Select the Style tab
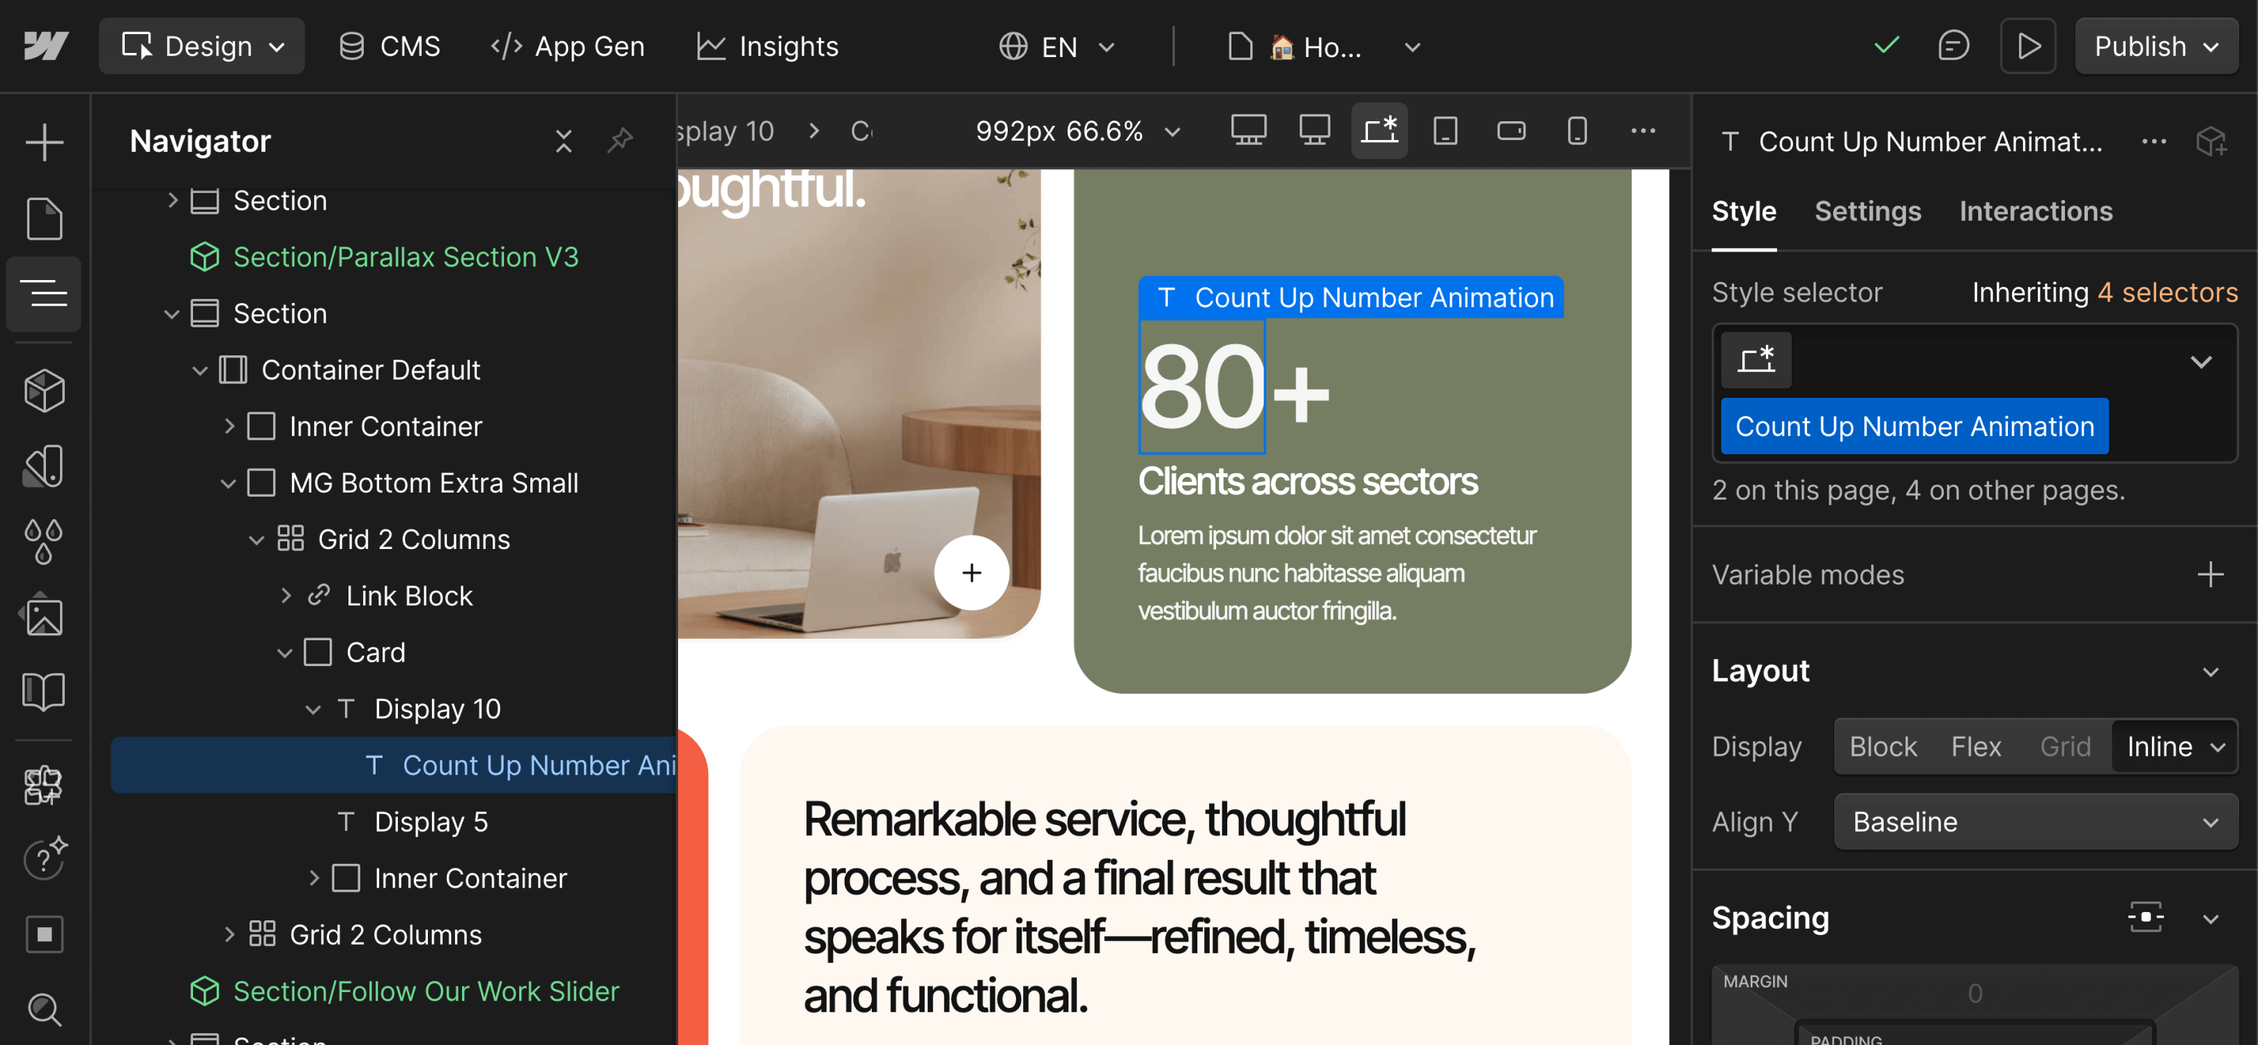The image size is (2258, 1045). coord(1744,211)
